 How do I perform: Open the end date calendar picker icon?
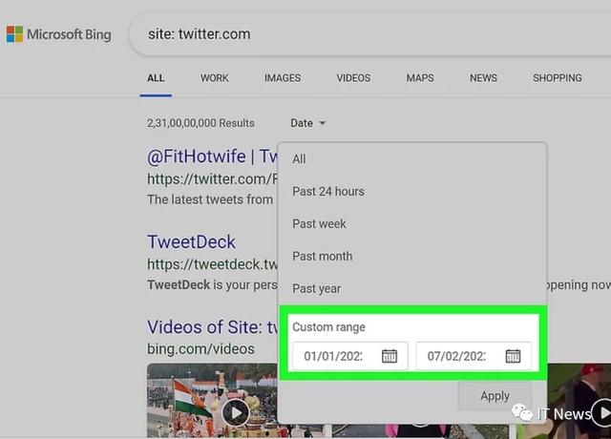click(513, 356)
